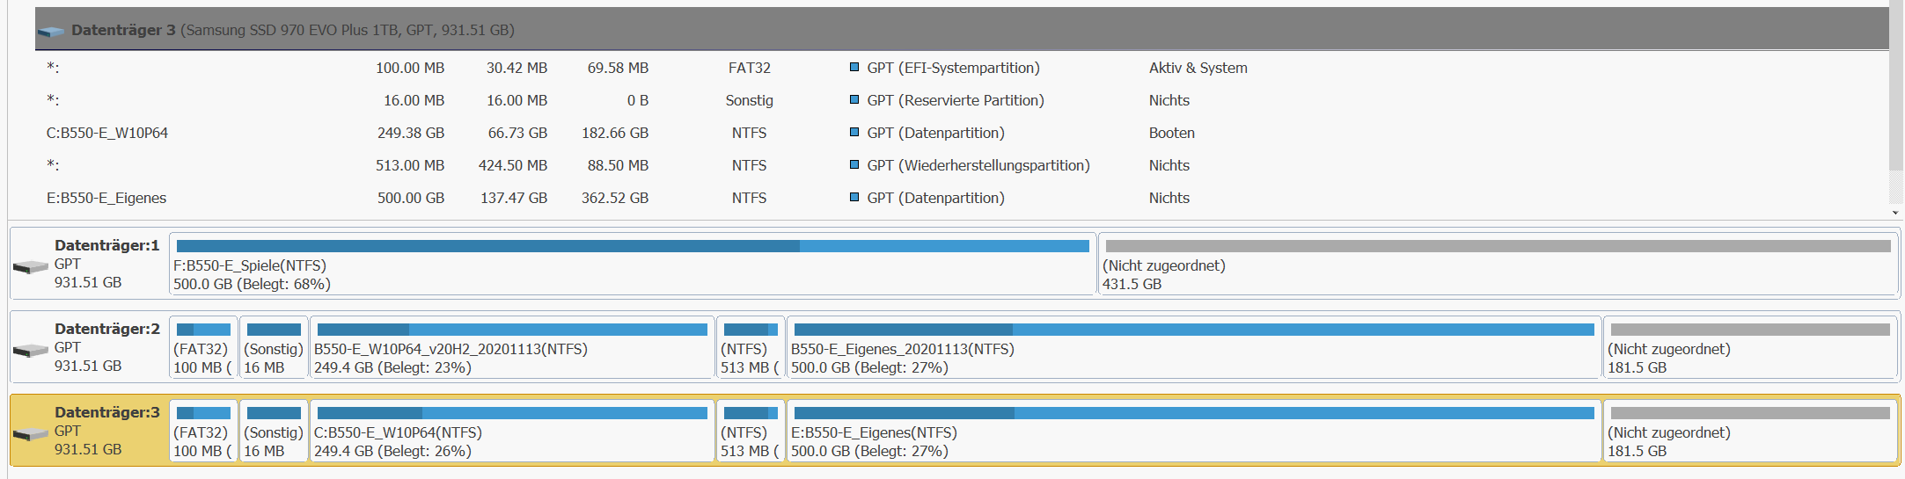Select B550-E_Eigenes_20201113 partition block

(x=1194, y=347)
